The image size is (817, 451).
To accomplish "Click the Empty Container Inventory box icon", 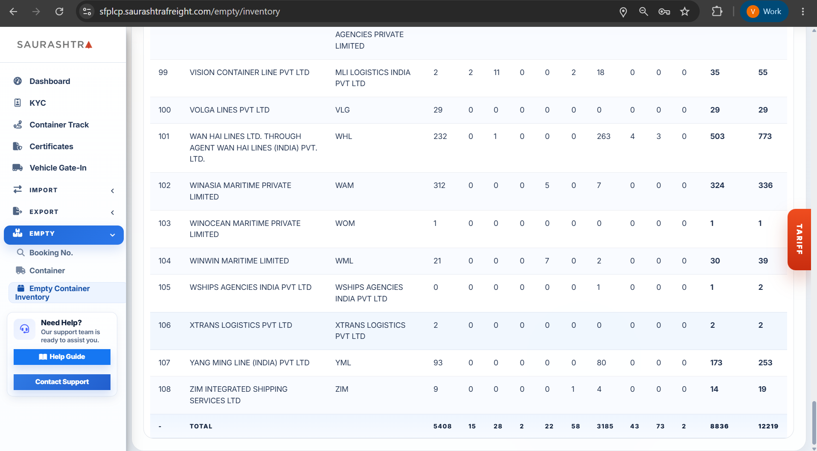I will (x=20, y=288).
